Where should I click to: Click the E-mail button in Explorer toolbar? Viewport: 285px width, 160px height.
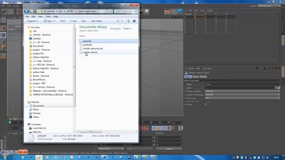[x=73, y=21]
